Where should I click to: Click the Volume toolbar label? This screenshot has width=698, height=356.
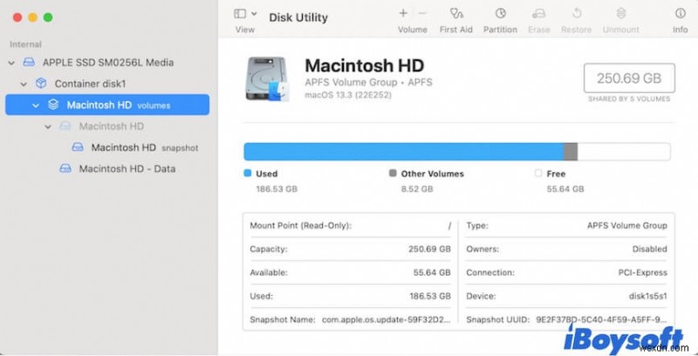tap(412, 30)
